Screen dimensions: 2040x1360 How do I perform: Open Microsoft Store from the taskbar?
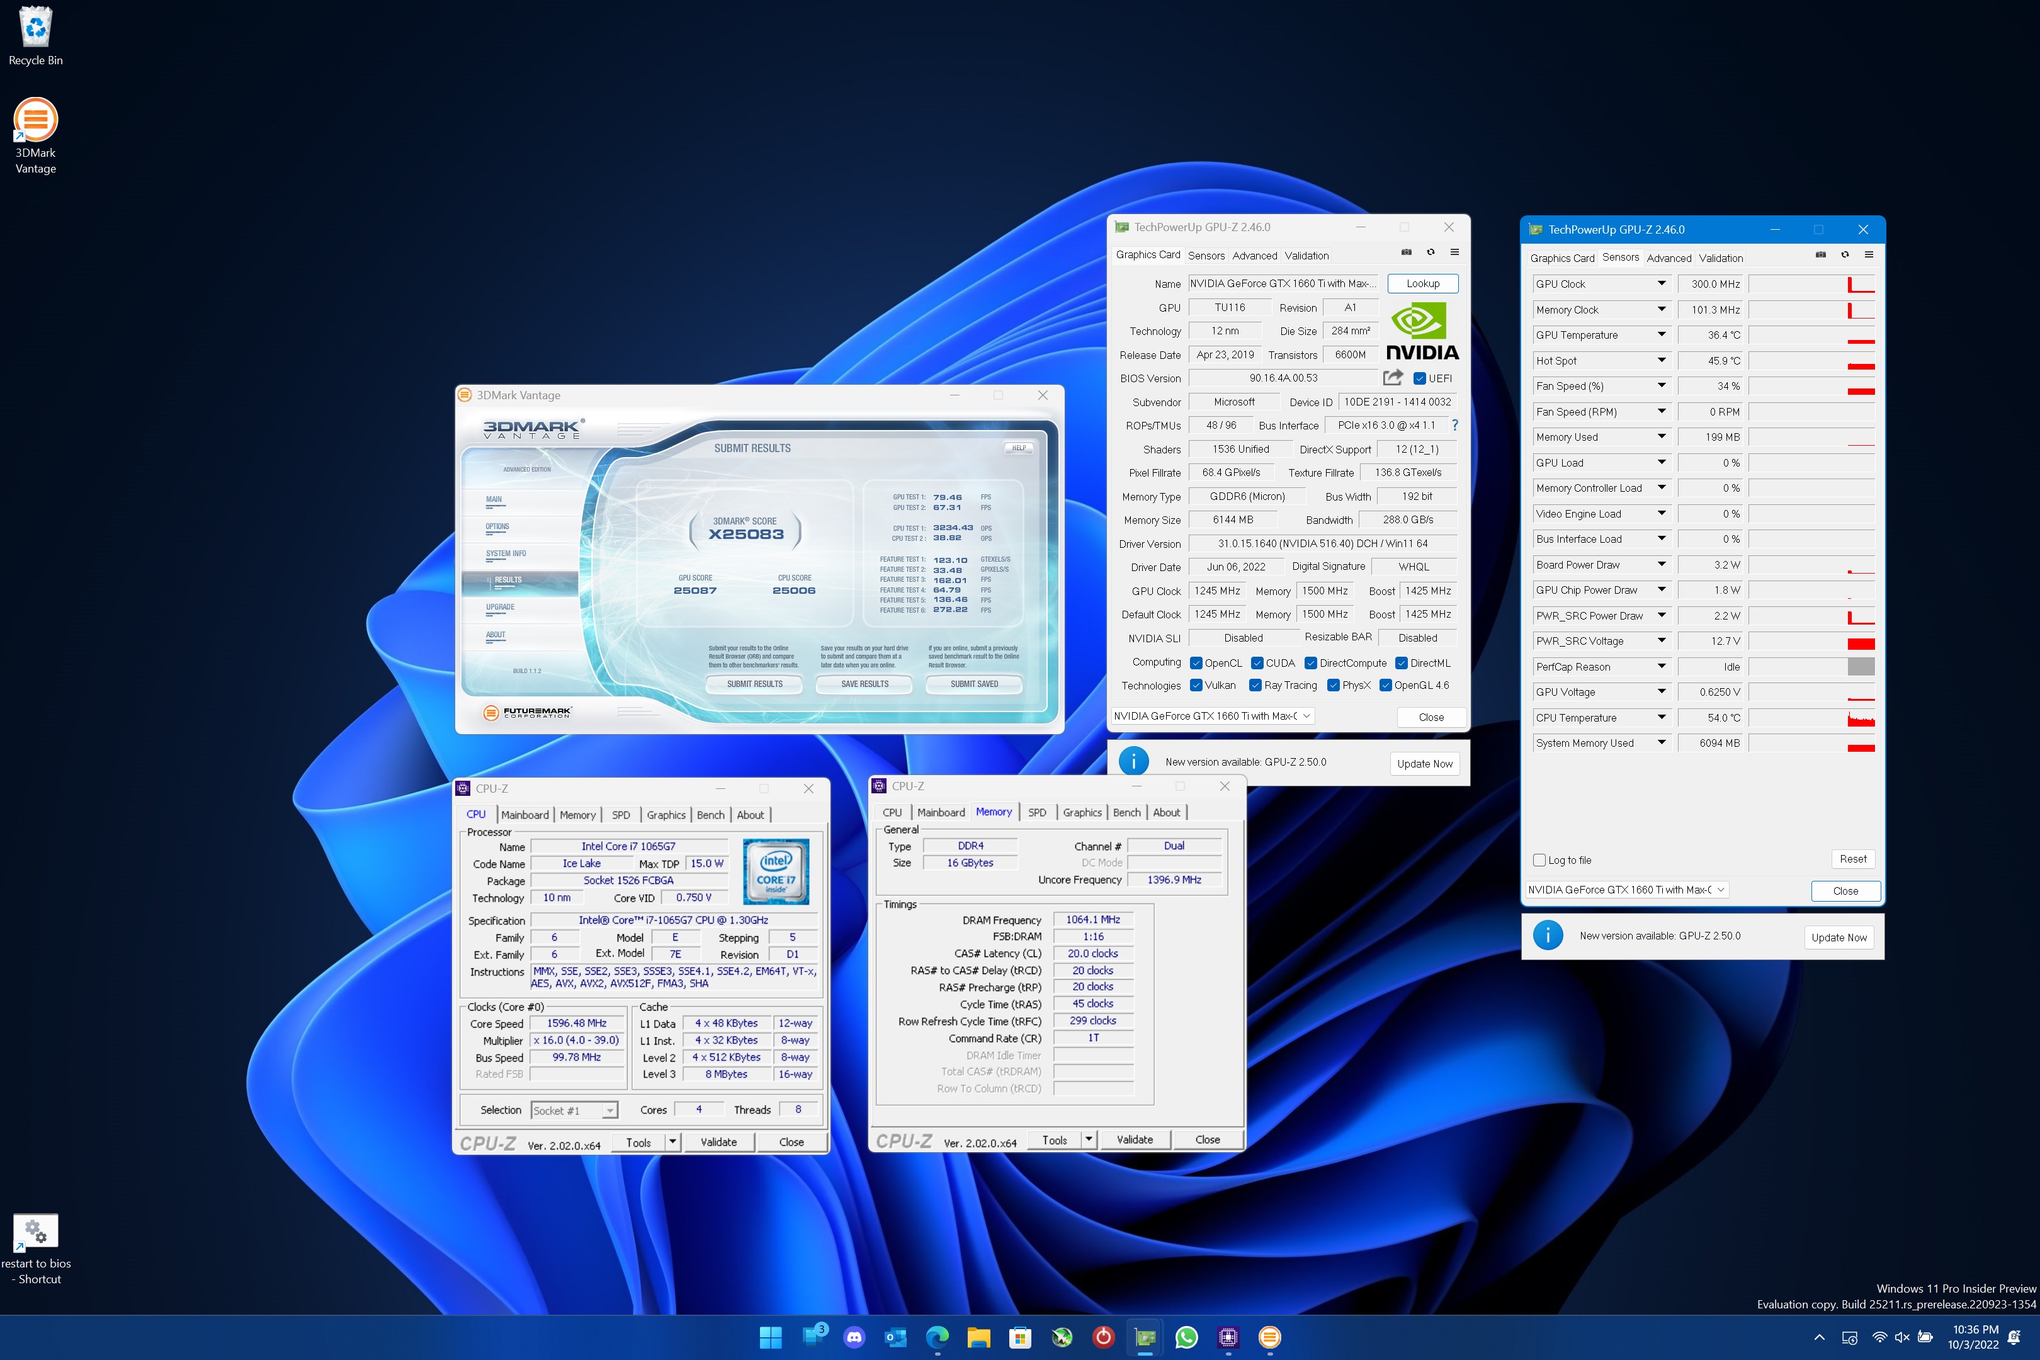pos(1020,1337)
